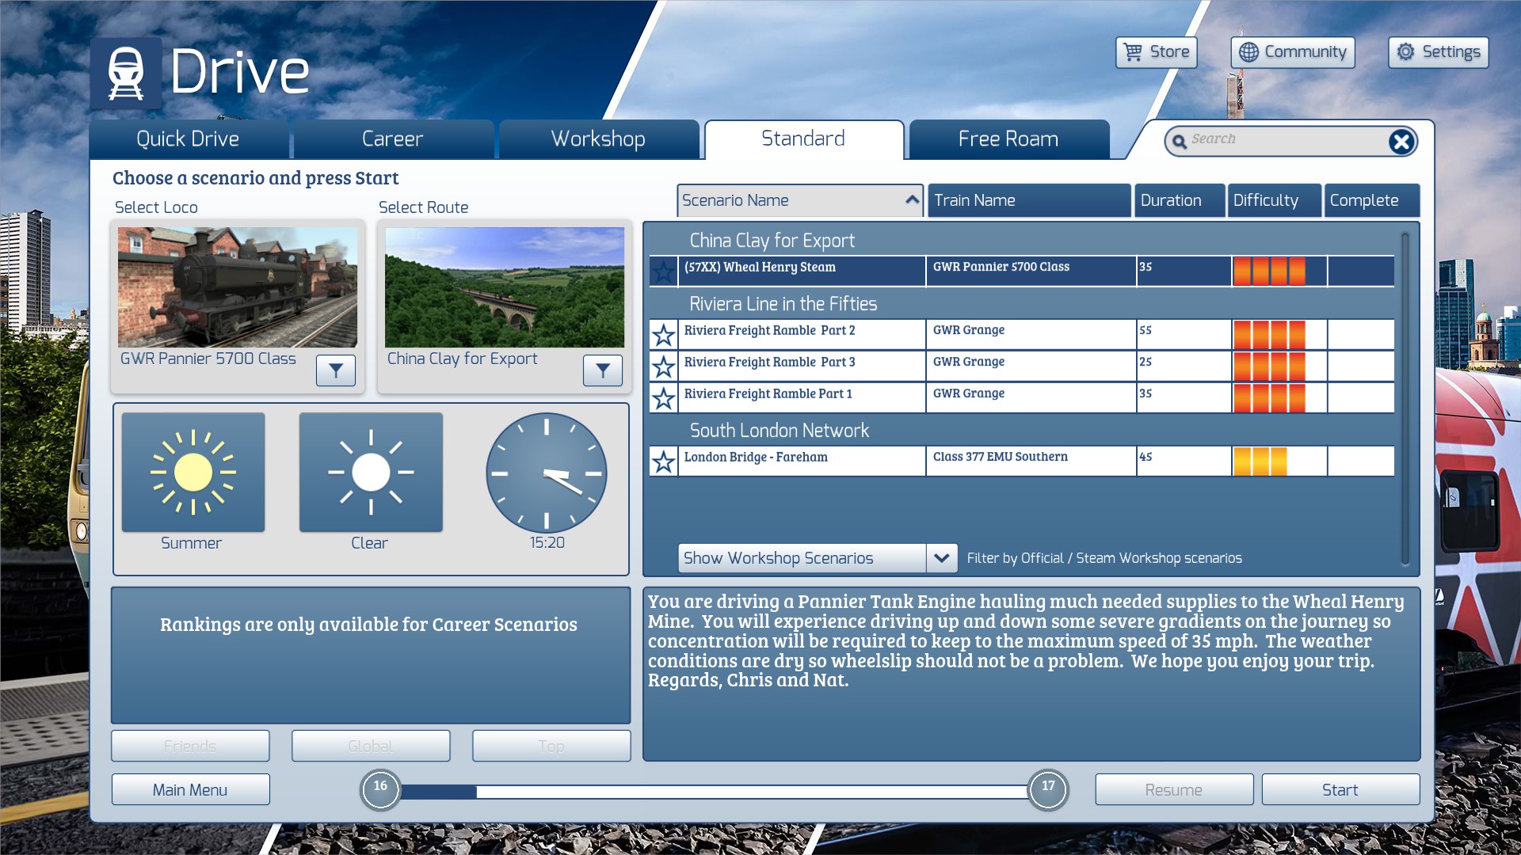Open the Free Roam tab
The image size is (1521, 855).
pos(1008,139)
